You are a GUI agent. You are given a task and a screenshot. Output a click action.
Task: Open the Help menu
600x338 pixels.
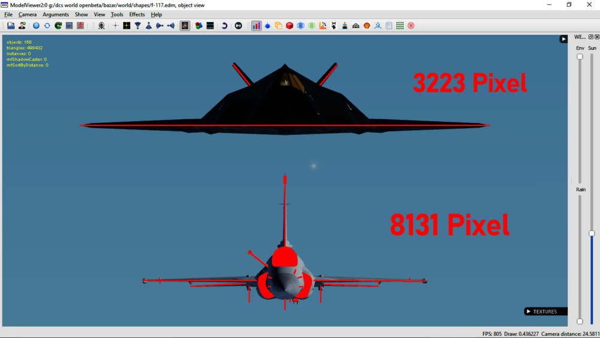pos(157,14)
